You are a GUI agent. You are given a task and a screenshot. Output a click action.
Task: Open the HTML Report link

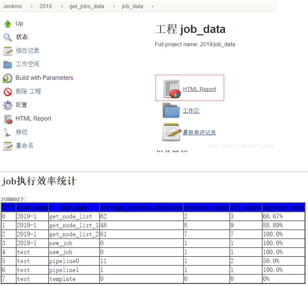[x=199, y=89]
